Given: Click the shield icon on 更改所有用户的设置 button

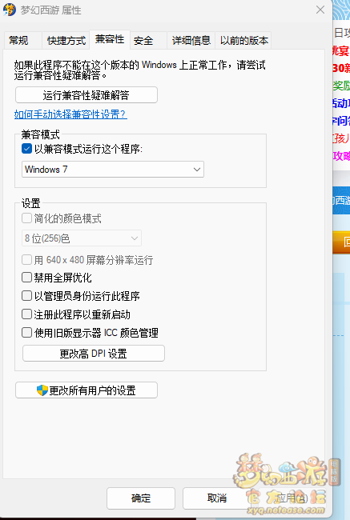Looking at the screenshot, I should pyautogui.click(x=42, y=390).
